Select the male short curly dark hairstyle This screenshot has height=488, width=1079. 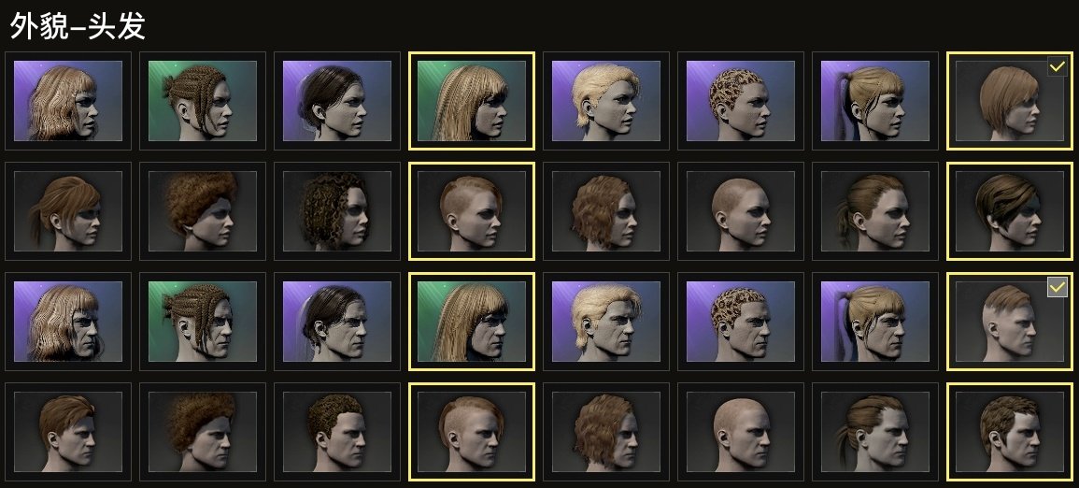[x=337, y=432]
